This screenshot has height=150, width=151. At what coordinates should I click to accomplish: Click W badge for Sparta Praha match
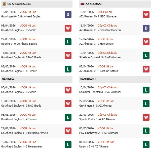click(146, 117)
